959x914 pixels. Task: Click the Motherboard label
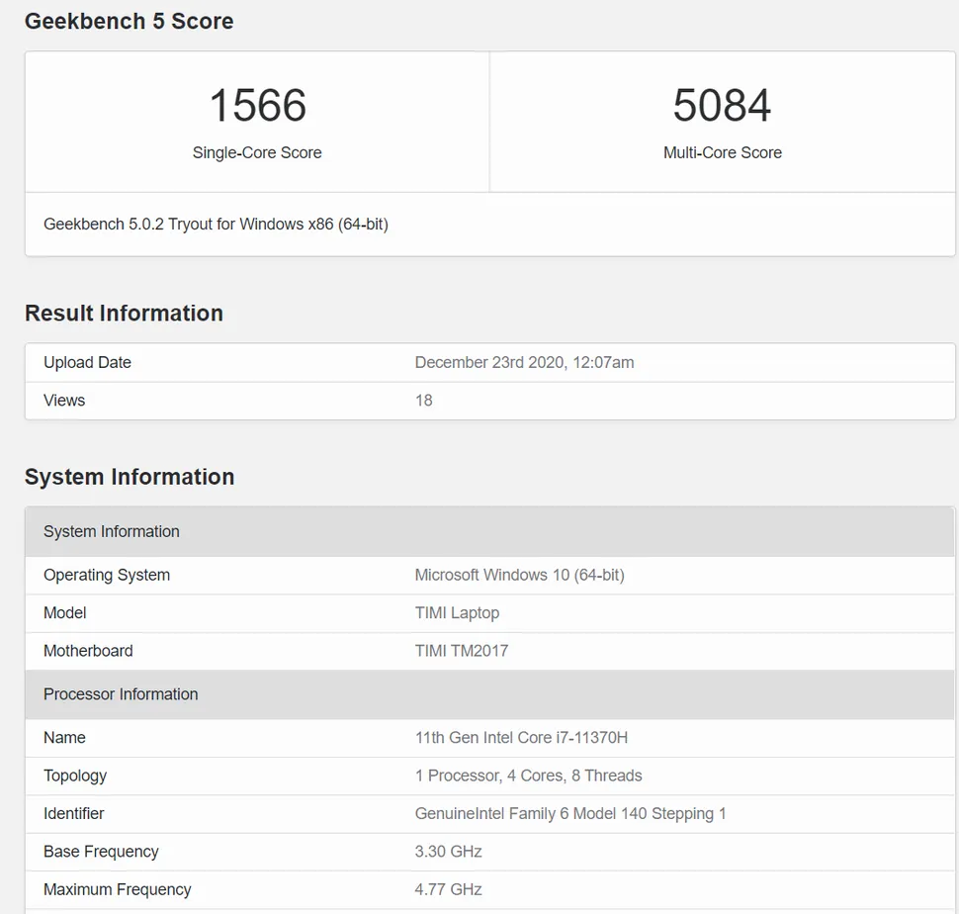[x=88, y=651]
